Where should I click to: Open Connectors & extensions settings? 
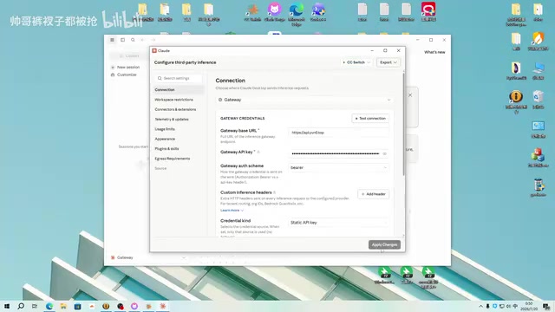[x=175, y=109]
